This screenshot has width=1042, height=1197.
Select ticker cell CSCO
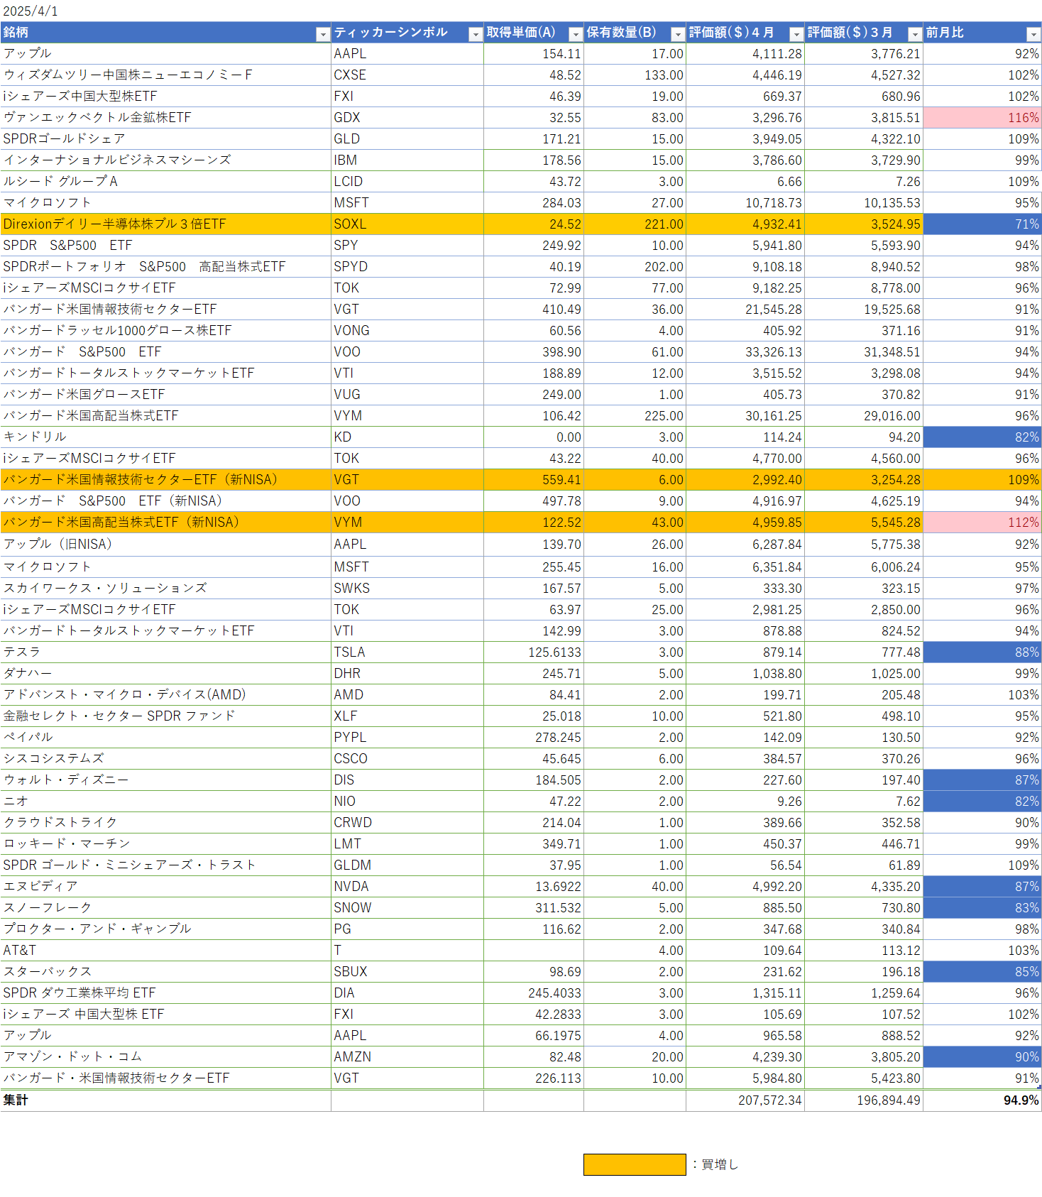(407, 759)
